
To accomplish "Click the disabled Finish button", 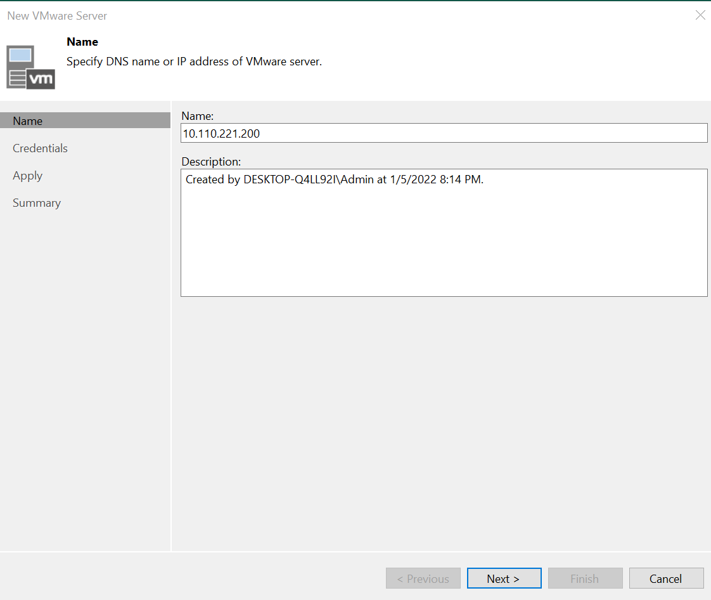I will (584, 578).
